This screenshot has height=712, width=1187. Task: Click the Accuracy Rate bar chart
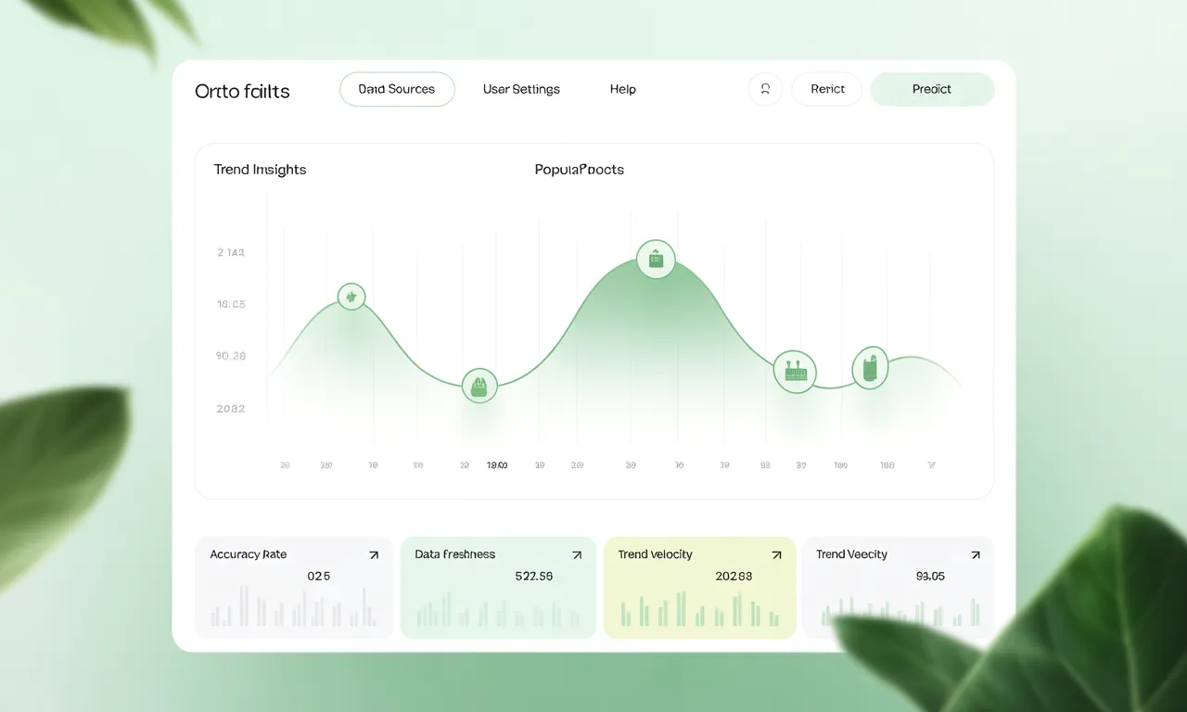point(293,606)
